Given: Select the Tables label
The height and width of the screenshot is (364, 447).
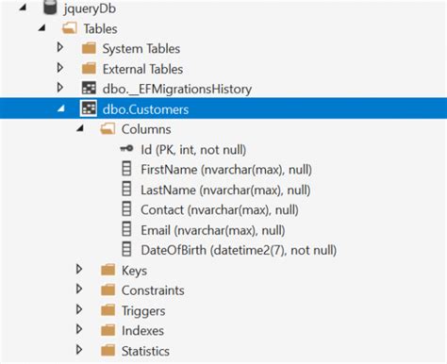Looking at the screenshot, I should point(100,29).
